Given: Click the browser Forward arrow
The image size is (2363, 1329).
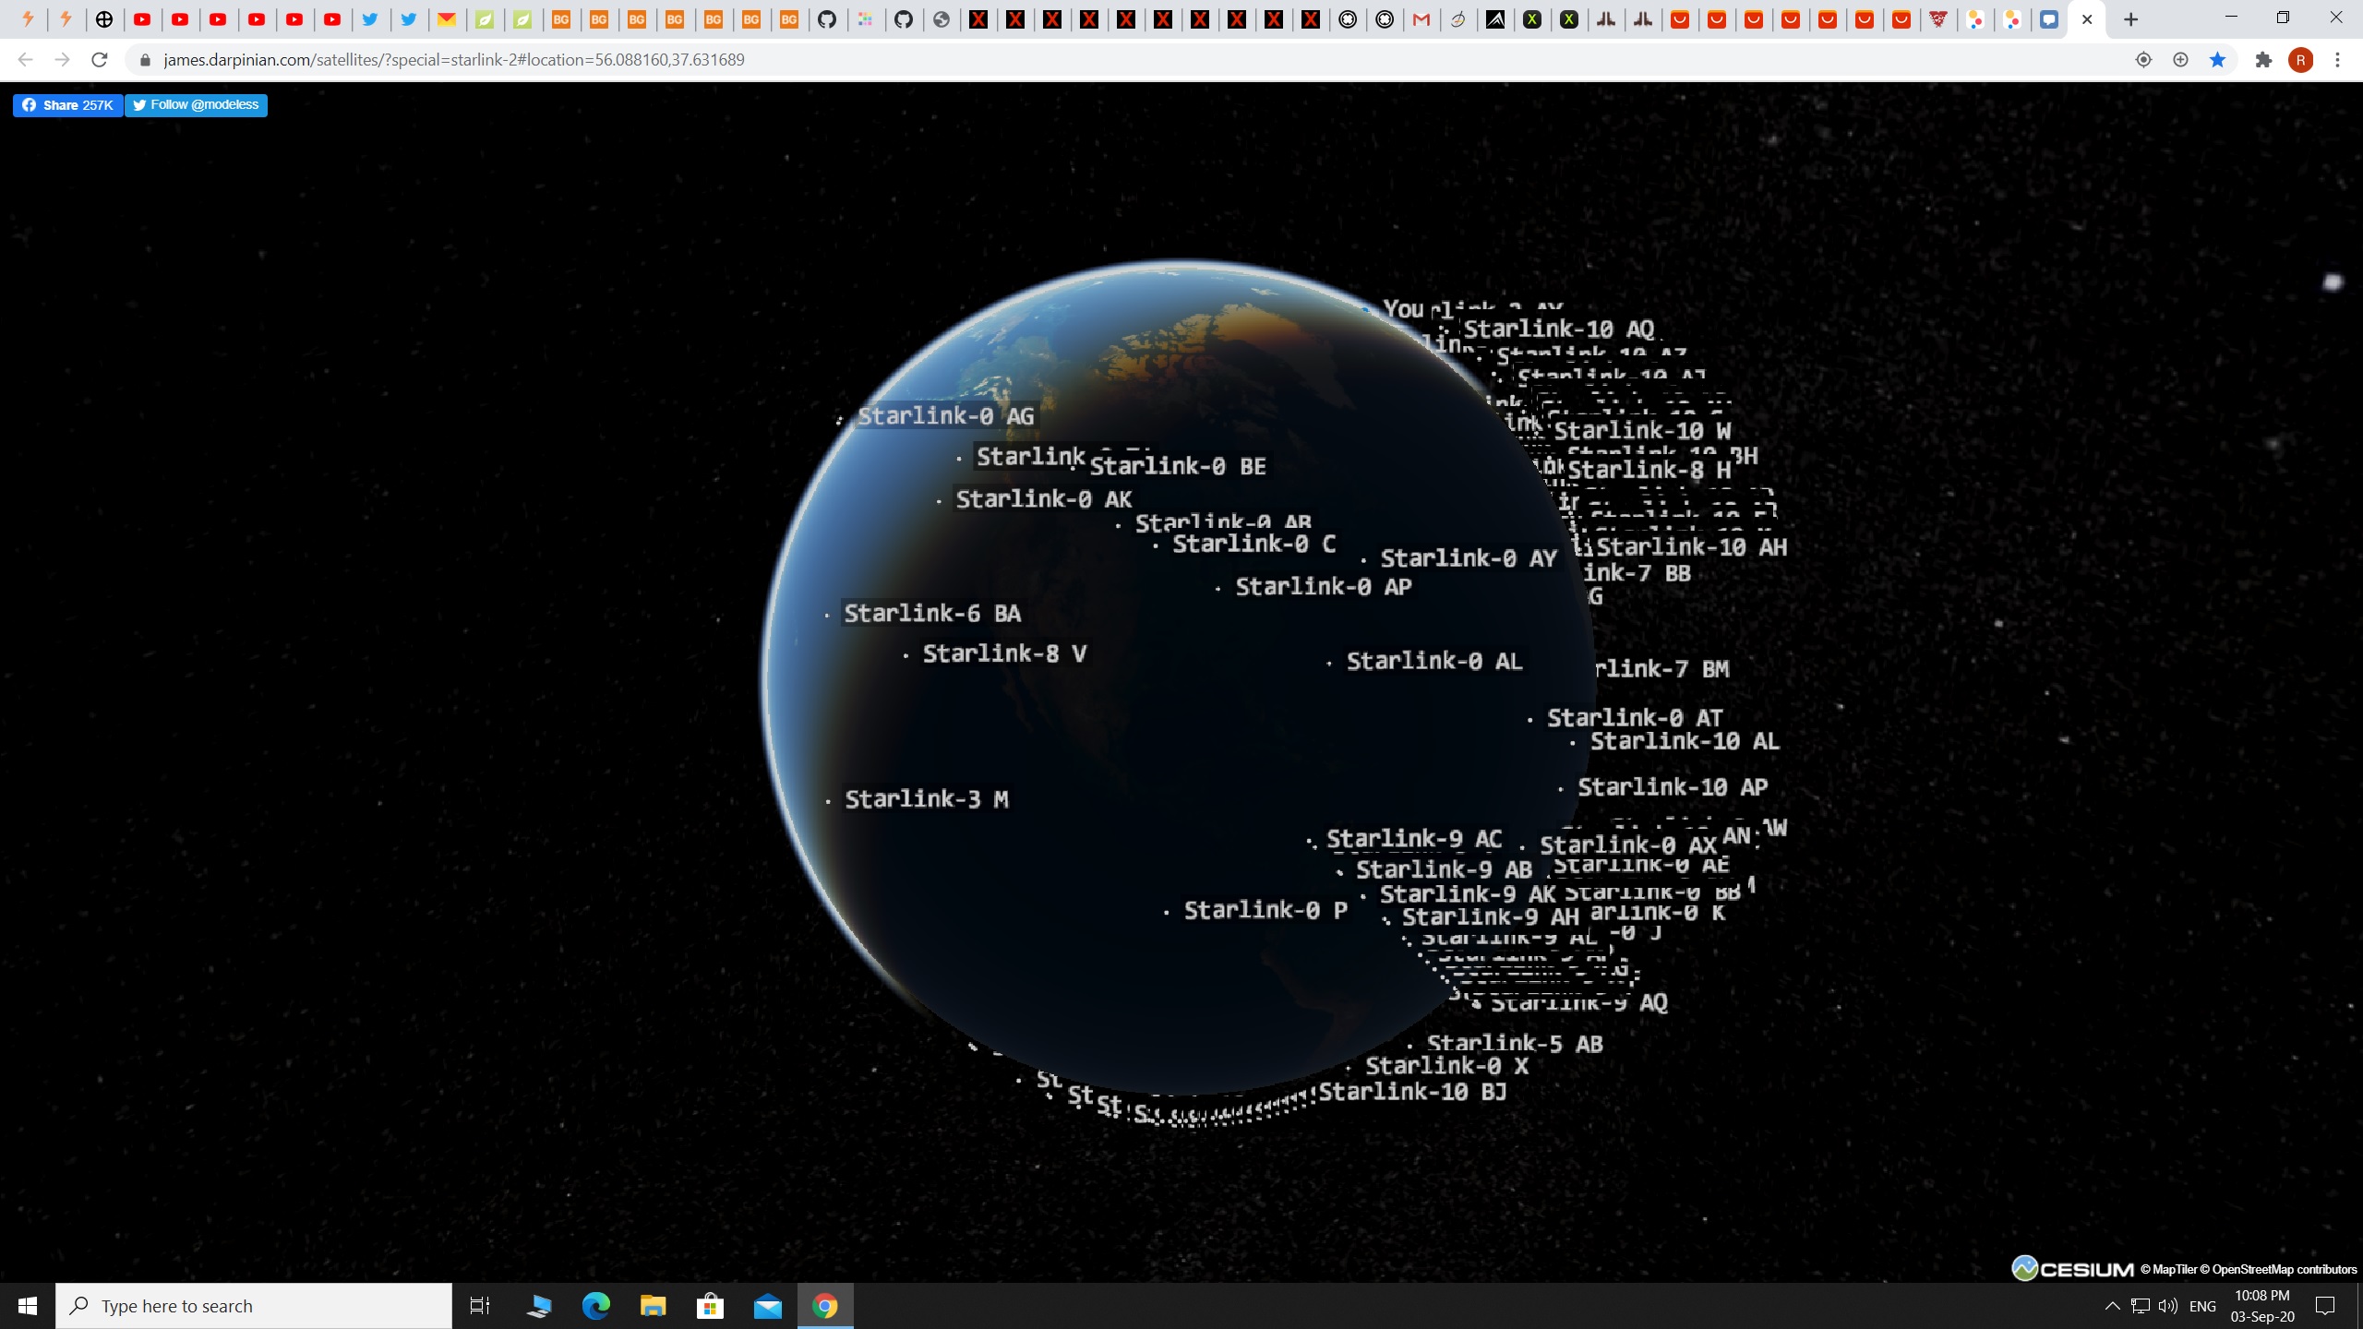Looking at the screenshot, I should click(x=62, y=60).
